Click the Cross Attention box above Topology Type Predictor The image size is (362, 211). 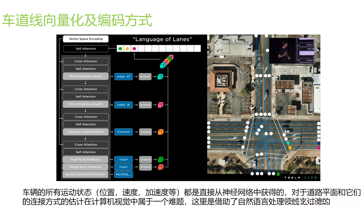pyautogui.click(x=86, y=117)
